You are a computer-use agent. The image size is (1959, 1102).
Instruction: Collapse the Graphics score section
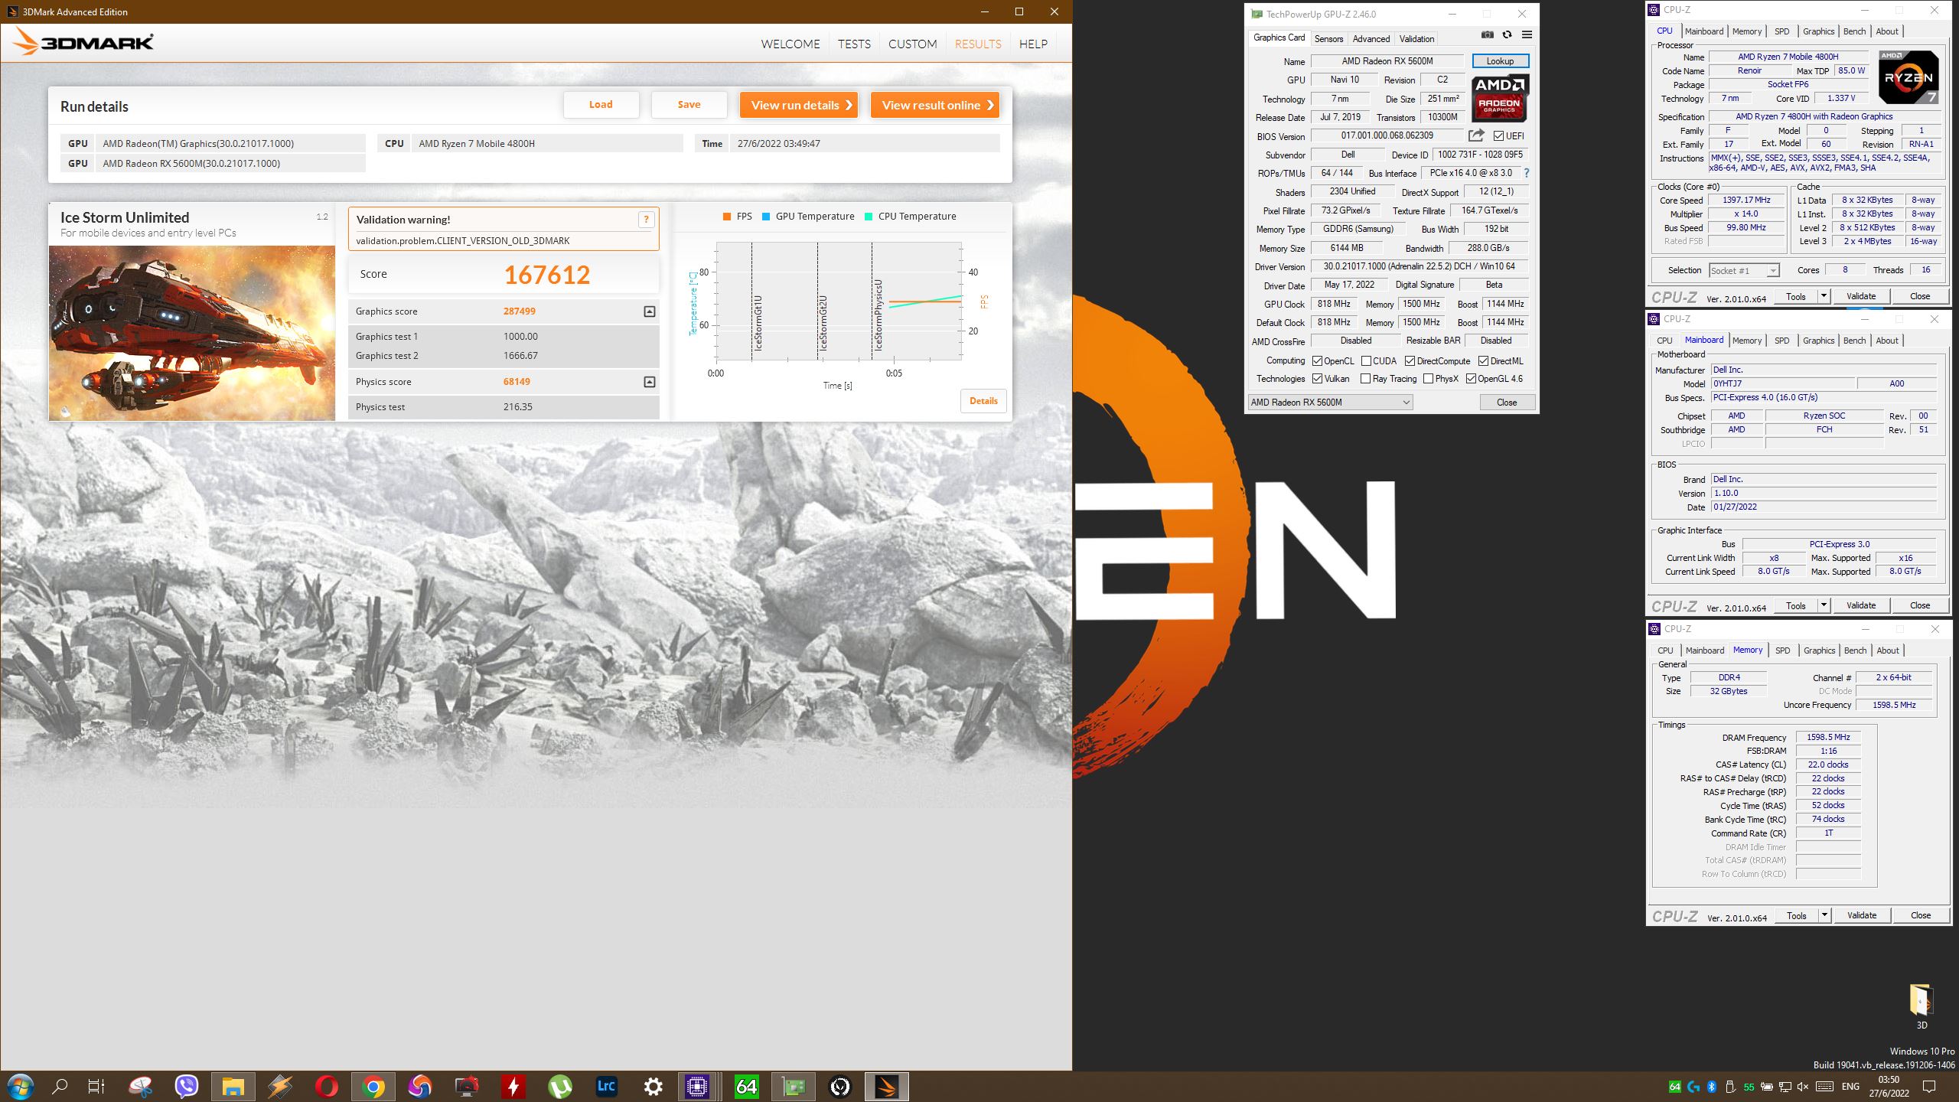(650, 311)
